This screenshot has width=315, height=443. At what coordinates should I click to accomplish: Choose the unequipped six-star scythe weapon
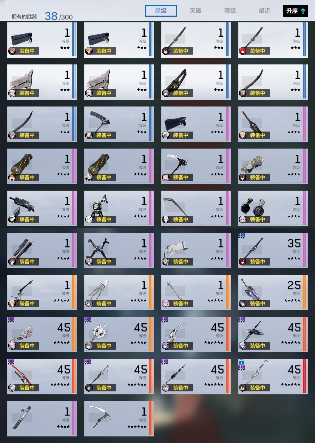point(119,419)
